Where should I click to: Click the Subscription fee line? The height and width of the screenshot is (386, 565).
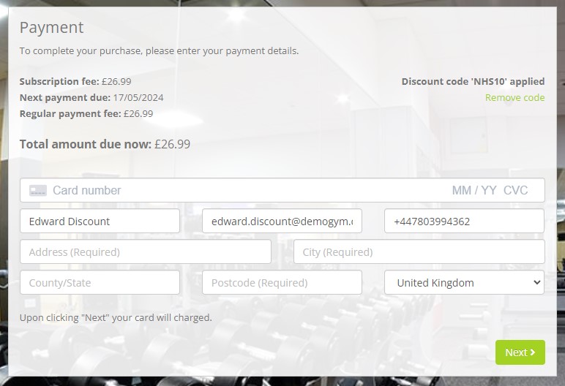pos(75,81)
